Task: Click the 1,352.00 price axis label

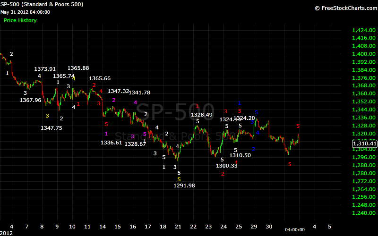Action: [364, 101]
